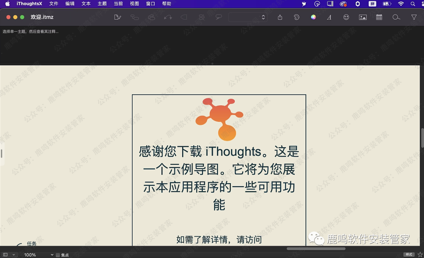Click the 样式 (Style) button at bottom right
This screenshot has height=258, width=424.
408,254
